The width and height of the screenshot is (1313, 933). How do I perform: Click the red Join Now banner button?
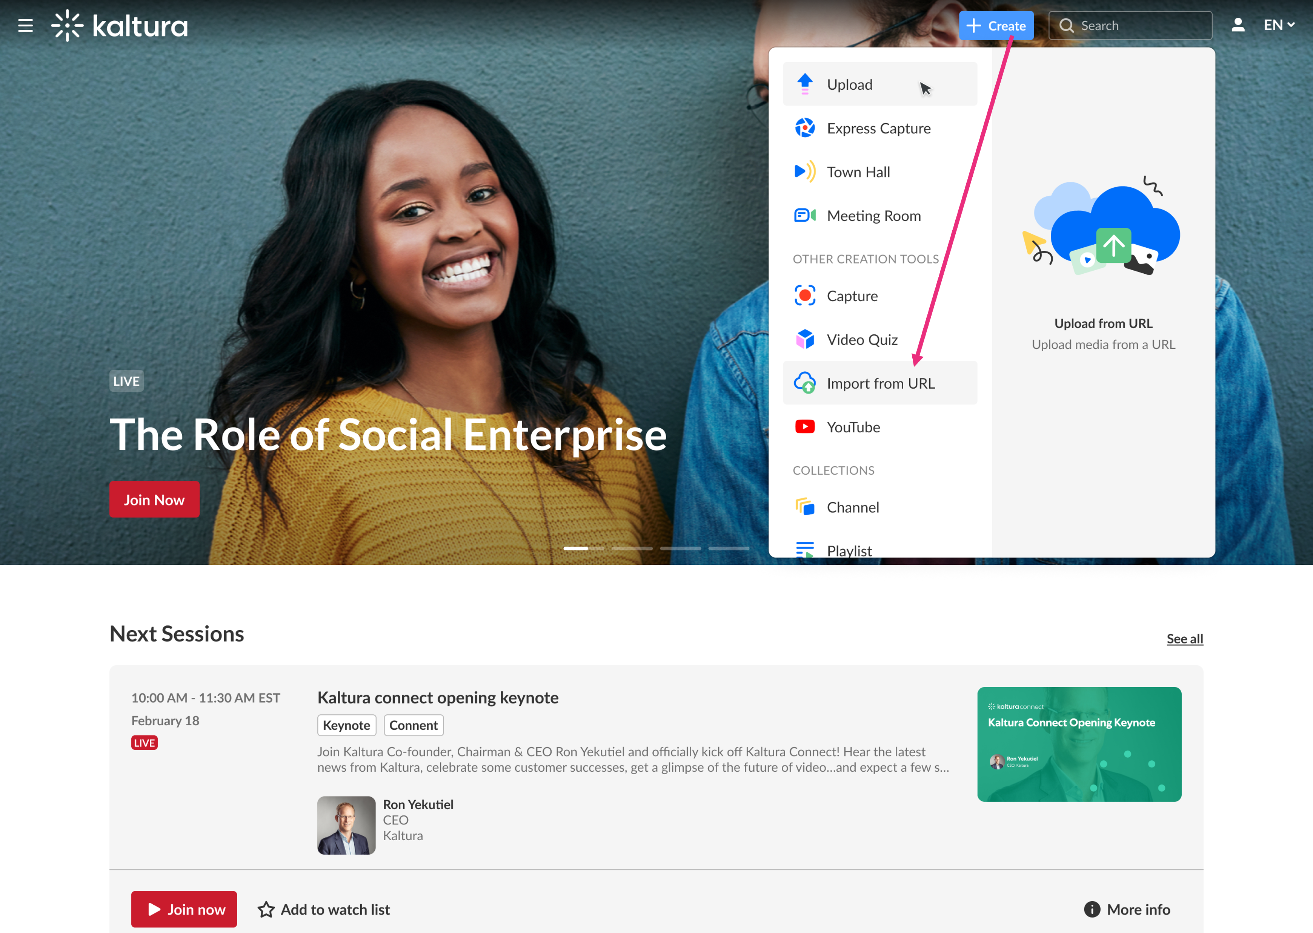[154, 499]
